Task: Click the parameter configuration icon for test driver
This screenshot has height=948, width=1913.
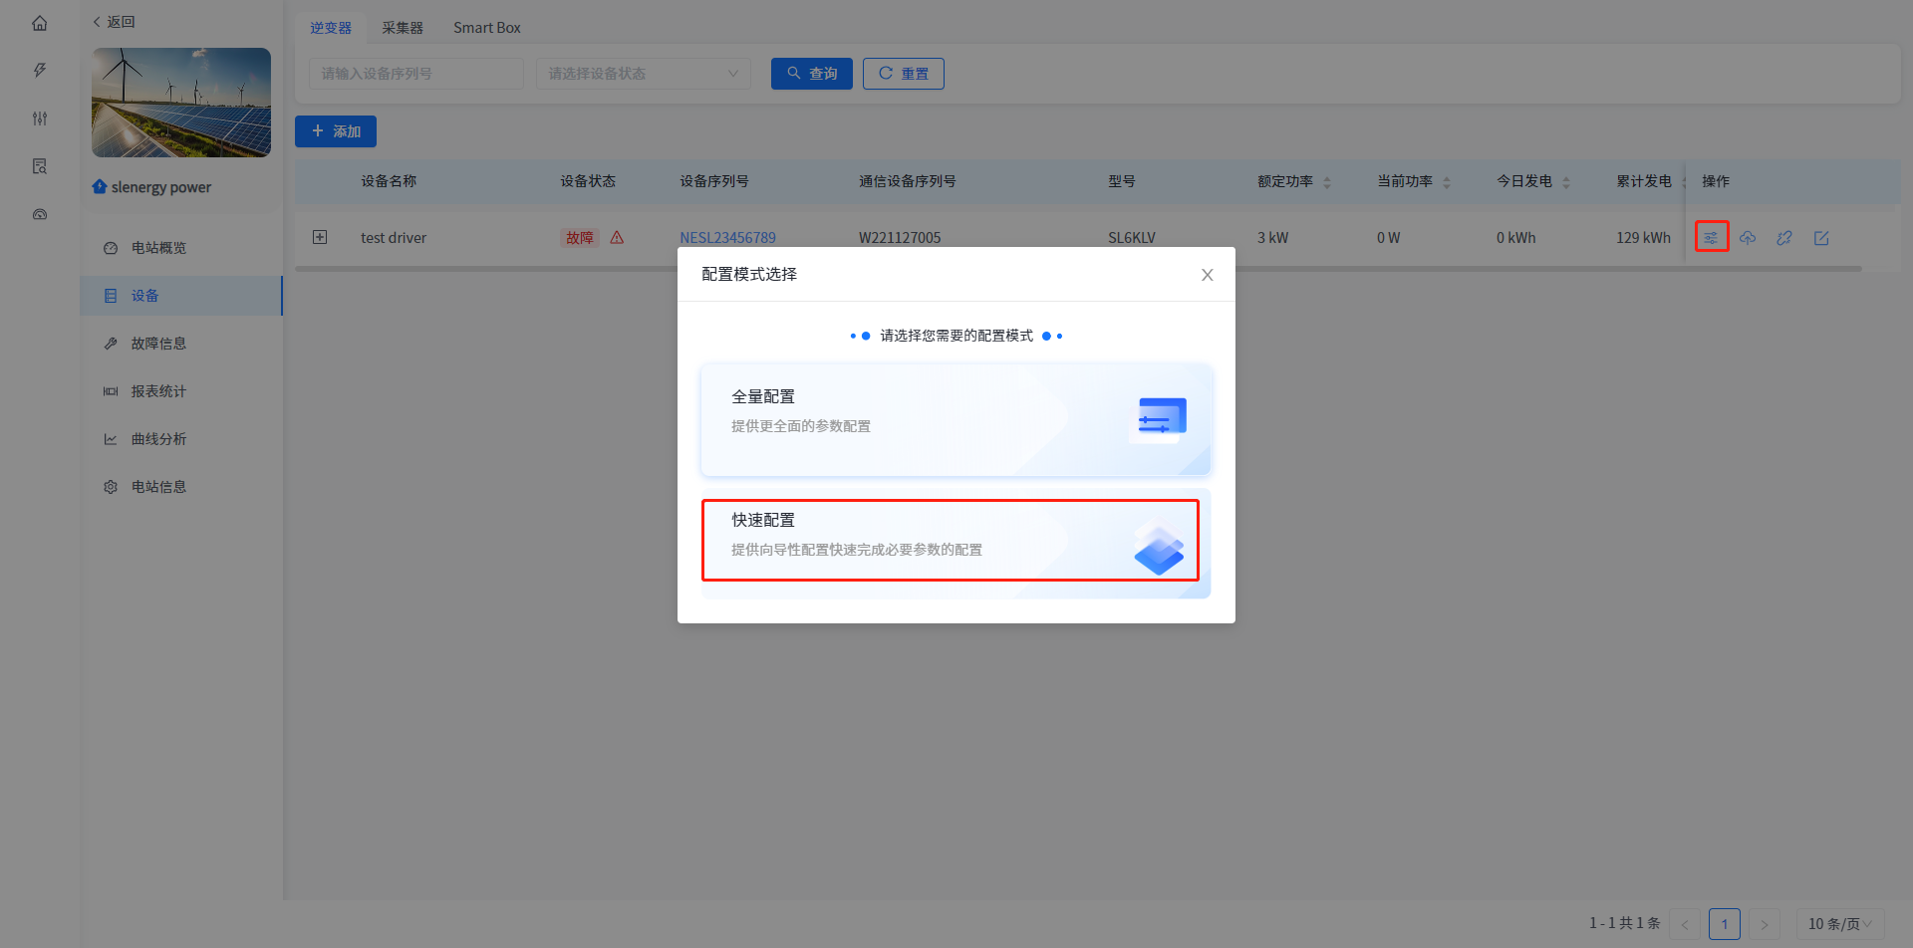Action: pos(1711,237)
